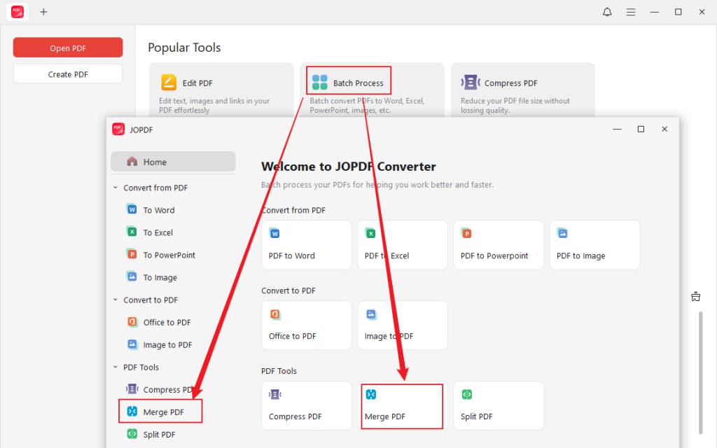Click the Create PDF button

tap(67, 73)
